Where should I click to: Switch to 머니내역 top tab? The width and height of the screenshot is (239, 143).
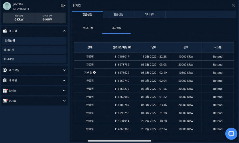150,15
